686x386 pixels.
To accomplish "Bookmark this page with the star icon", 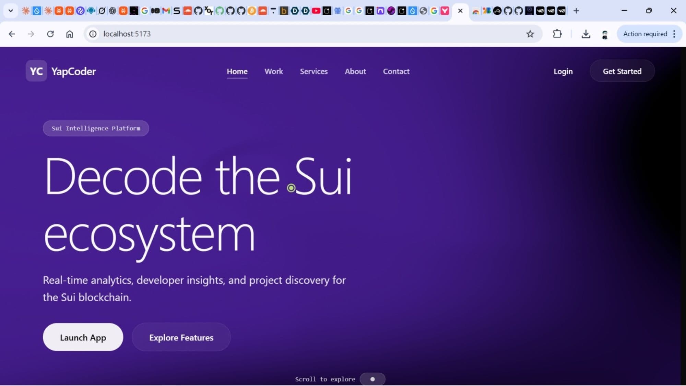I will pyautogui.click(x=530, y=34).
